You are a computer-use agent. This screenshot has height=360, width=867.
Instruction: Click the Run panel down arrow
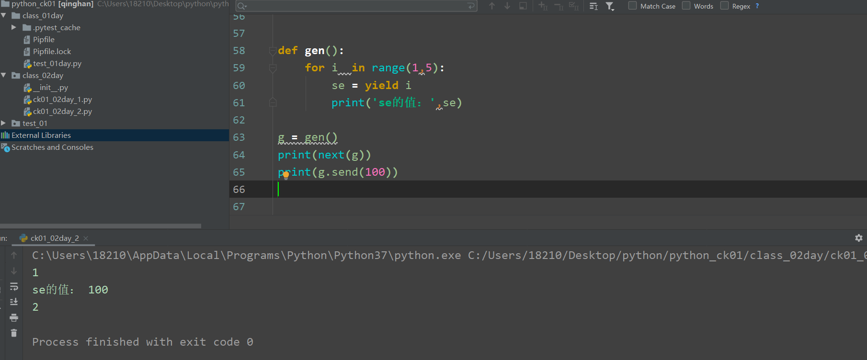pos(14,271)
